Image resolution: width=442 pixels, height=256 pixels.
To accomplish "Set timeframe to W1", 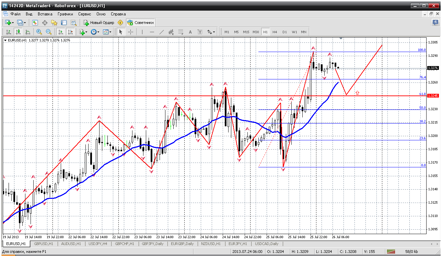I will [294, 32].
